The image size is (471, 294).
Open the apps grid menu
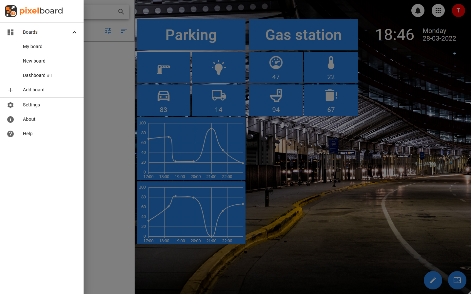pos(438,10)
